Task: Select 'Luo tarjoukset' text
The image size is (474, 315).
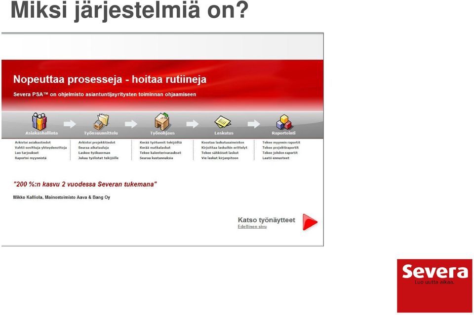Action: (x=27, y=153)
